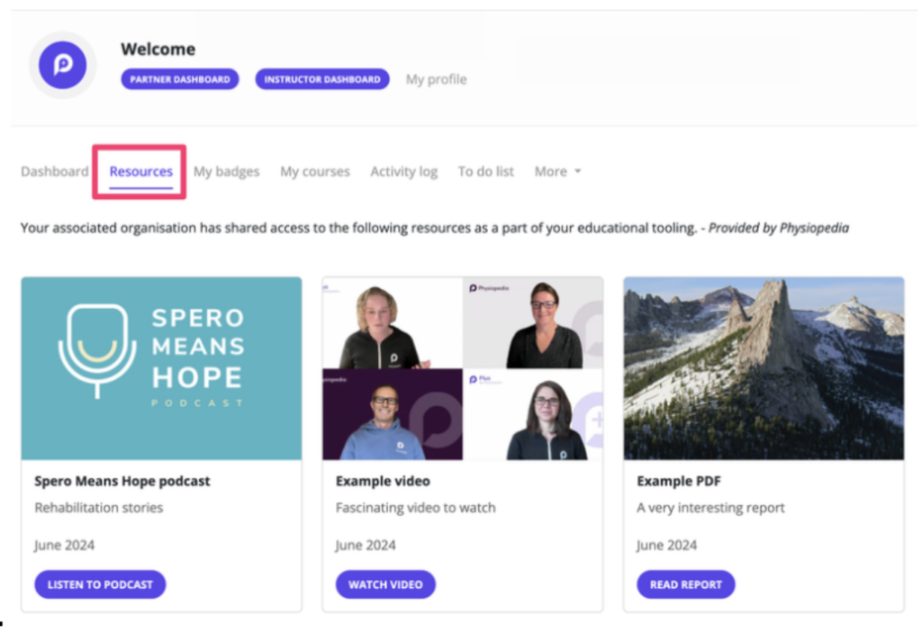
Task: Go to My profile link
Action: point(437,79)
